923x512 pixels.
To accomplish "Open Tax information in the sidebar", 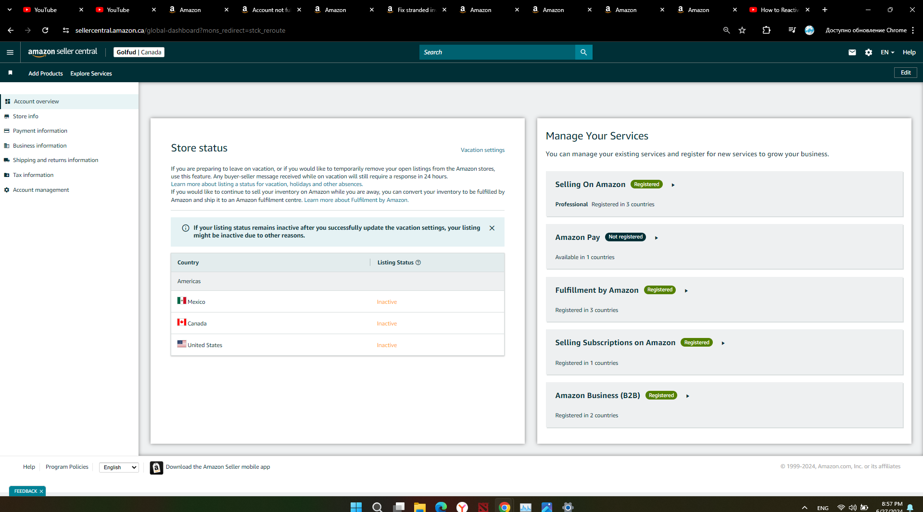I will 33,175.
